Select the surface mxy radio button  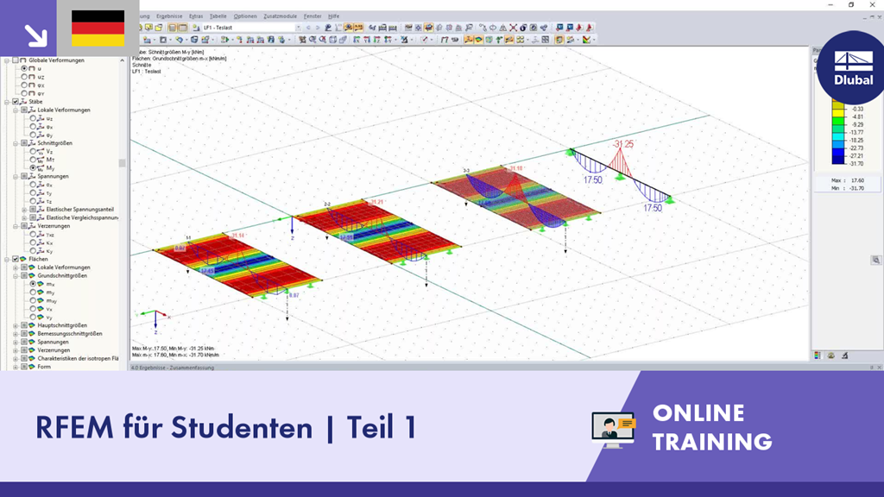(33, 300)
